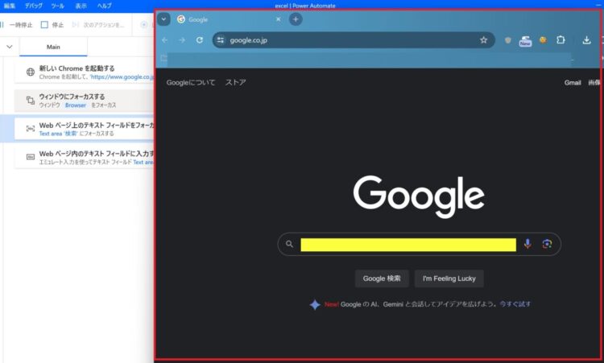Viewport: 604px width, 363px height.
Task: Select the Web ページ上のテキスト フィールドをフォーカス action
Action: pyautogui.click(x=84, y=129)
